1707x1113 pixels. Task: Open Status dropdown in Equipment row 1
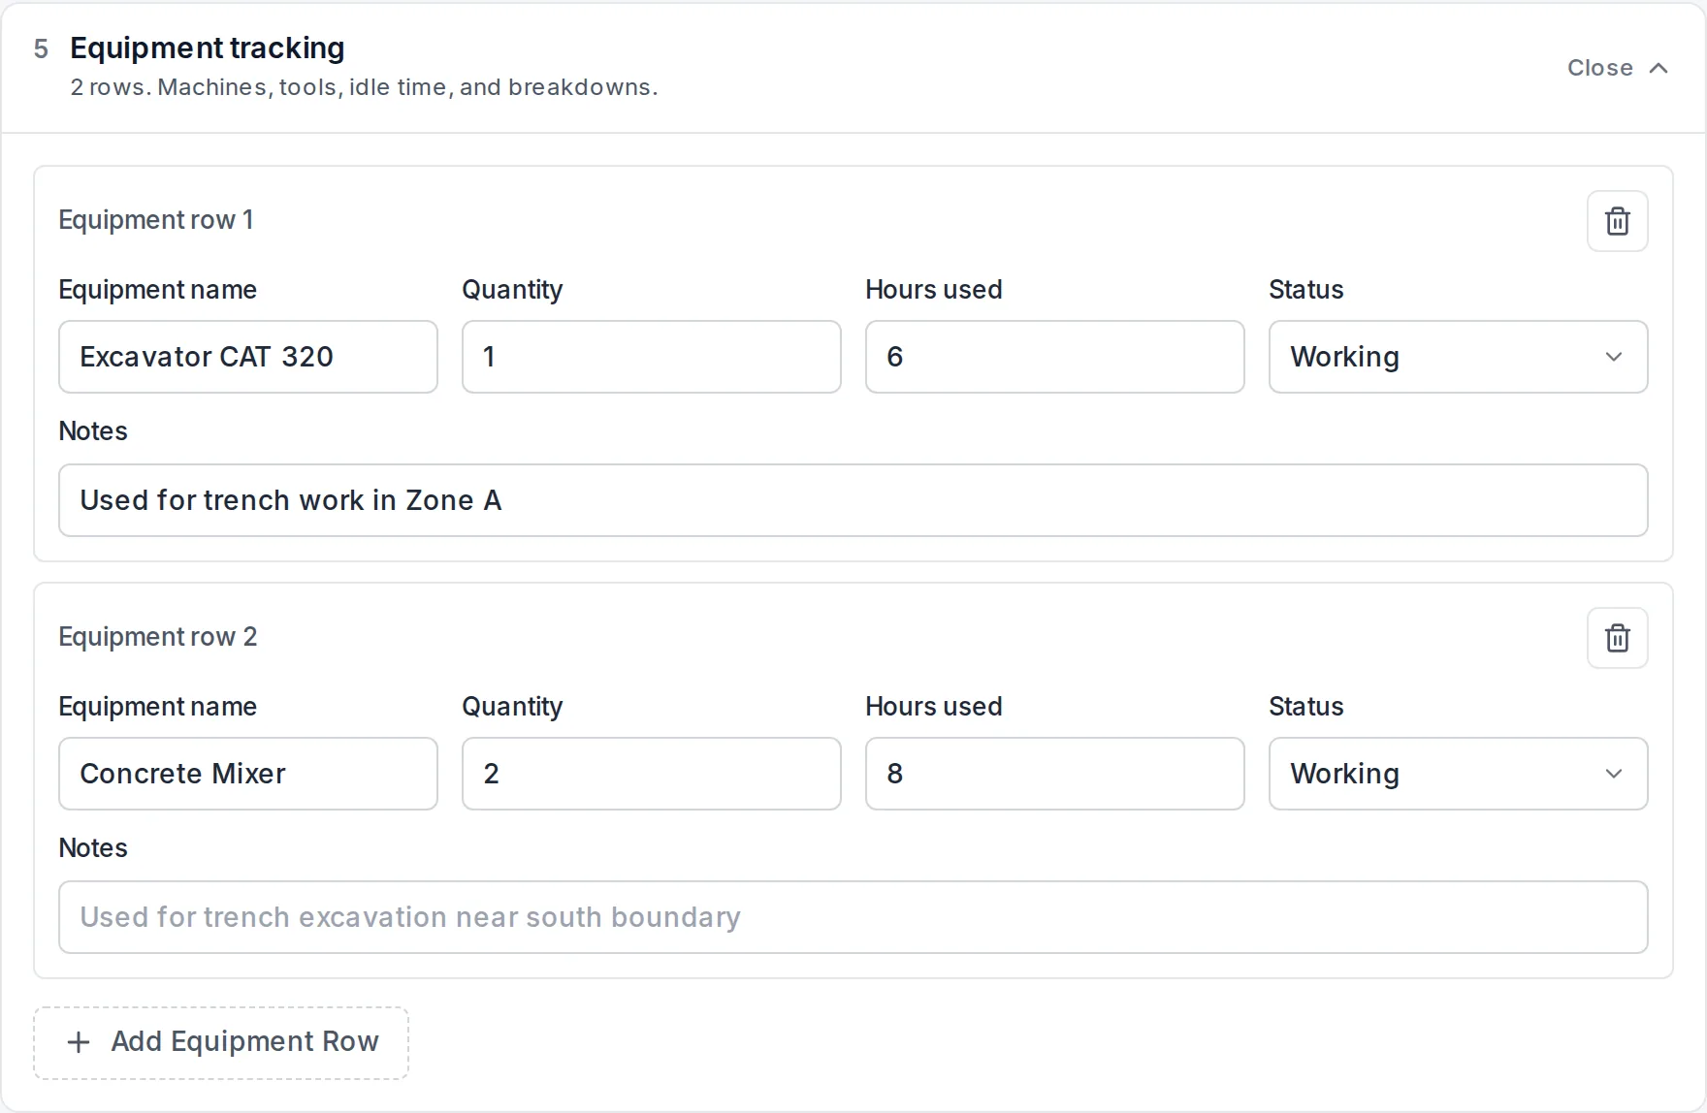1458,357
